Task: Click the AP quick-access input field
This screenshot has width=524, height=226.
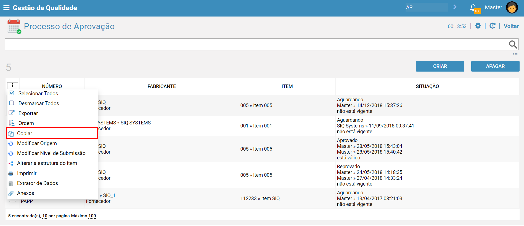Action: coord(427,7)
